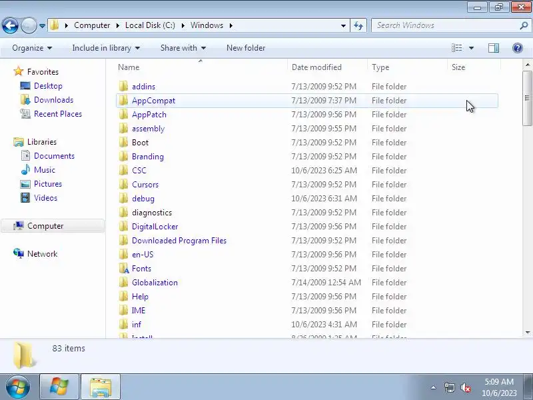Select the Boot folder icon

click(x=123, y=142)
